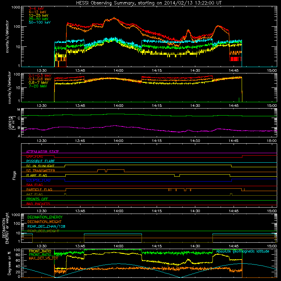Select the PARTICLE_FLAG label

(x=39, y=189)
